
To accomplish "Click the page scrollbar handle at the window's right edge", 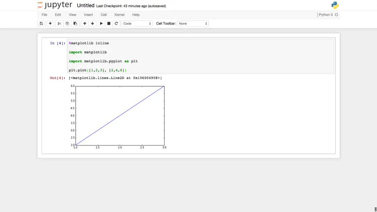I will click(375, 209).
